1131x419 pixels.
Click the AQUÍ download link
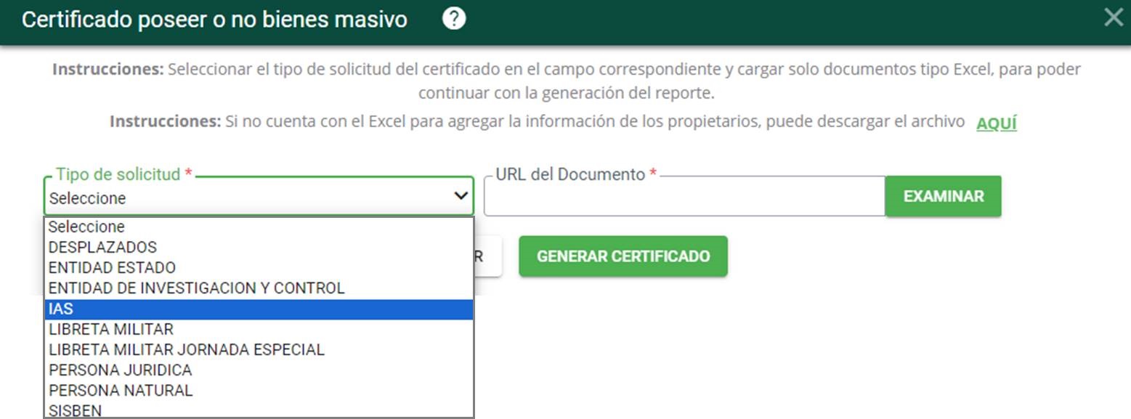click(996, 123)
